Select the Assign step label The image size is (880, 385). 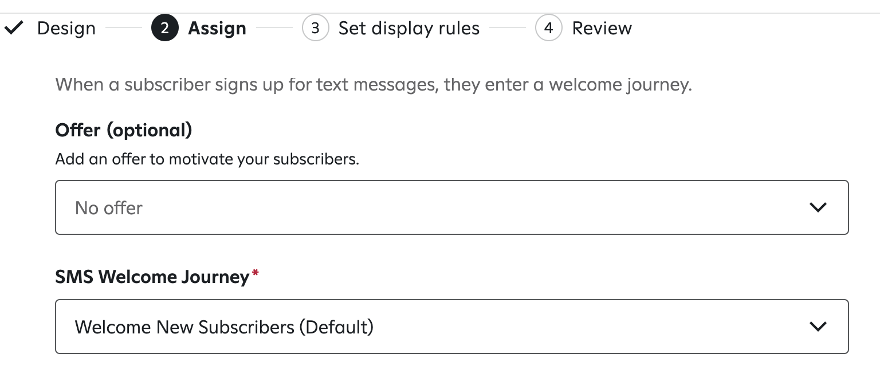(x=217, y=27)
